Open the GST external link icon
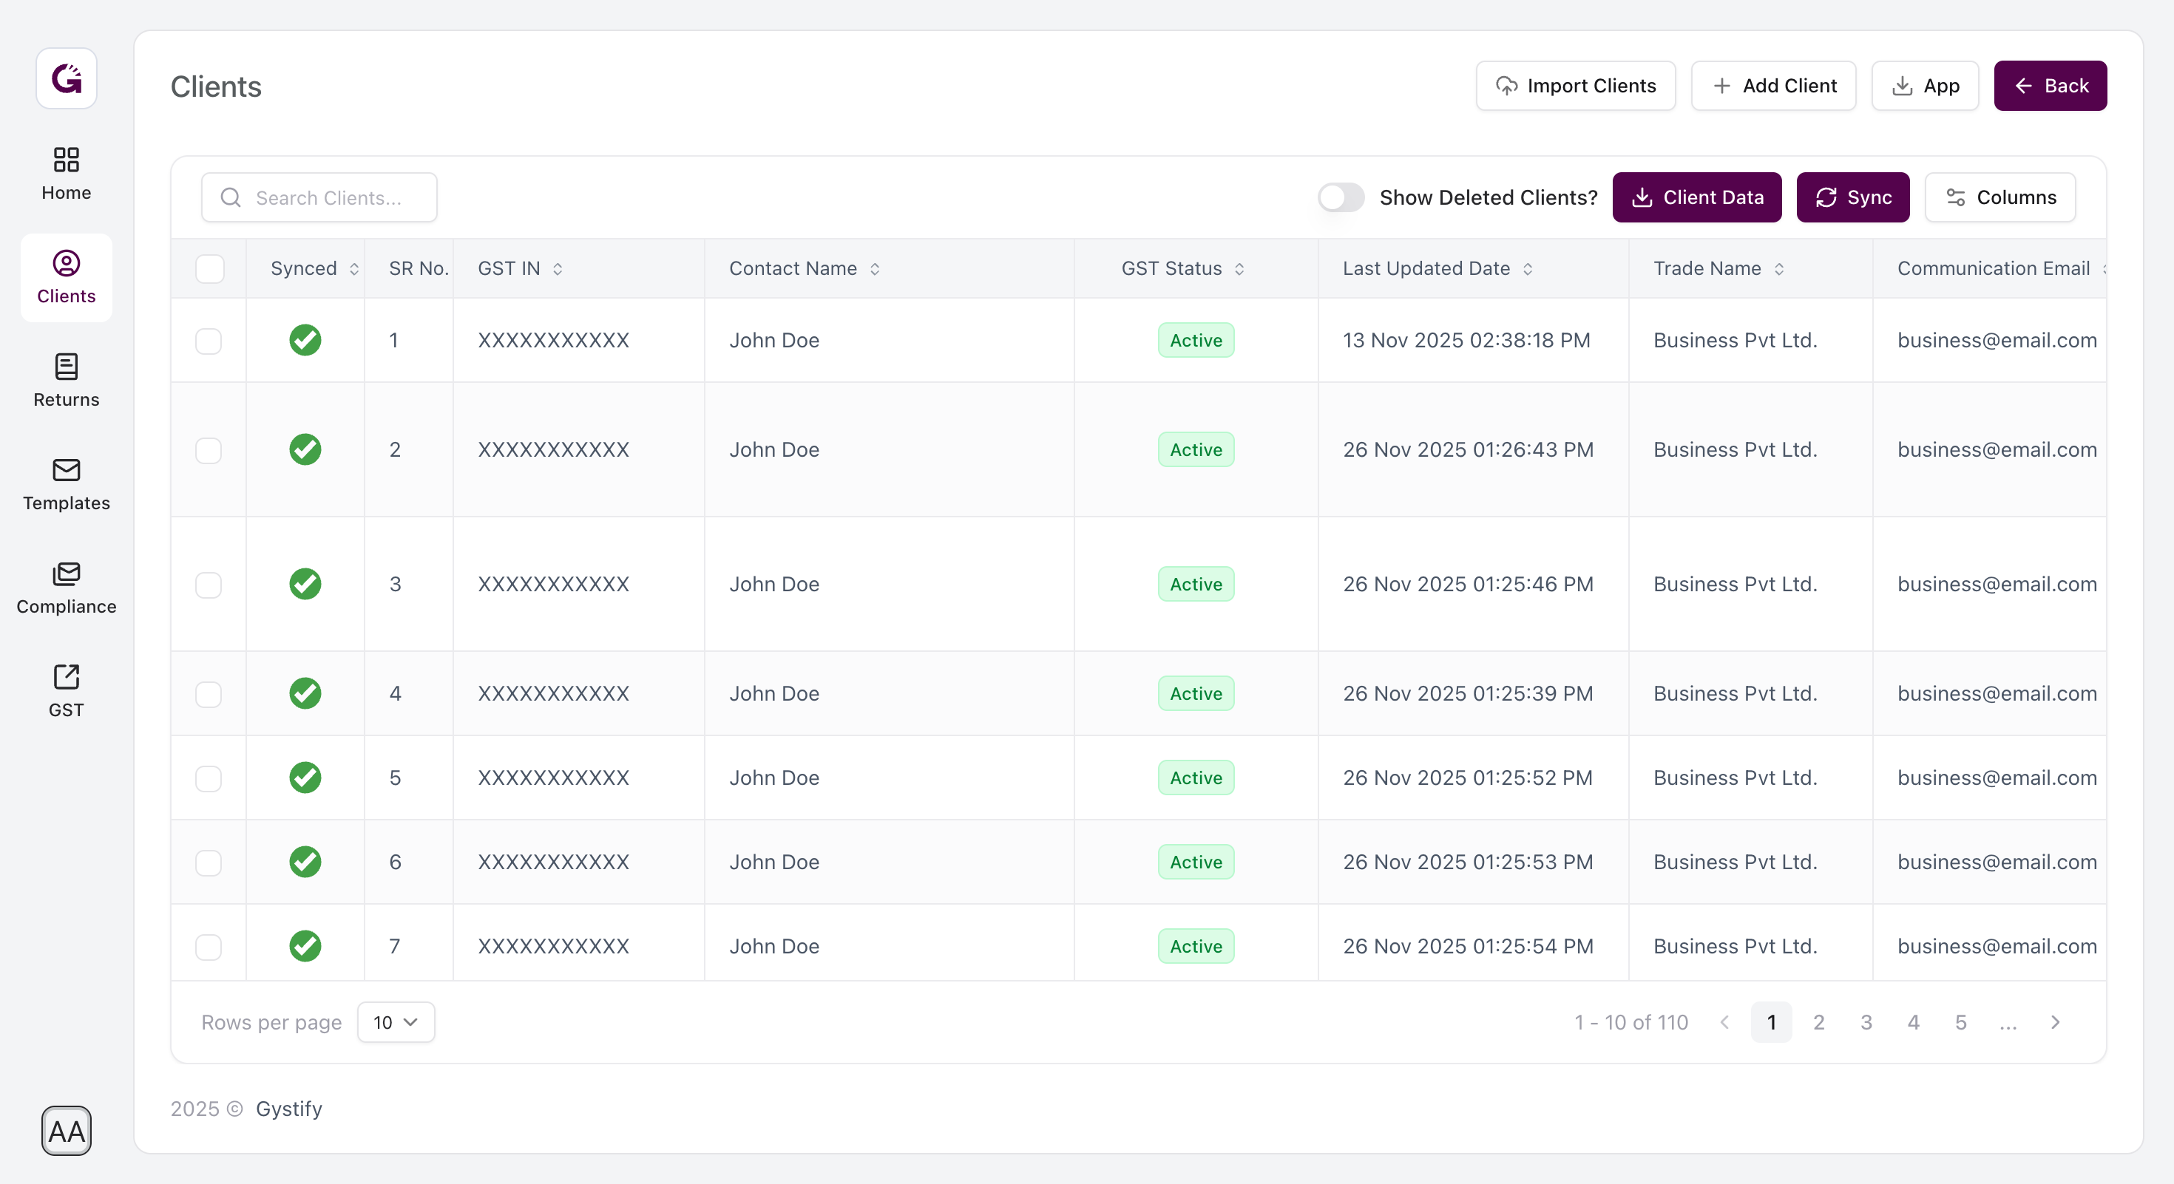This screenshot has height=1184, width=2174. pyautogui.click(x=66, y=677)
